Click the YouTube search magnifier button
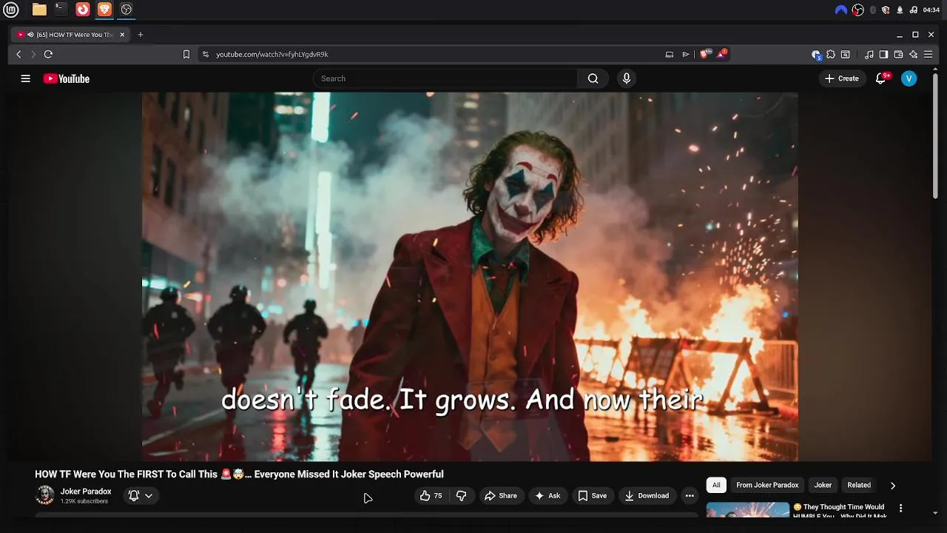The width and height of the screenshot is (947, 533). coord(593,78)
